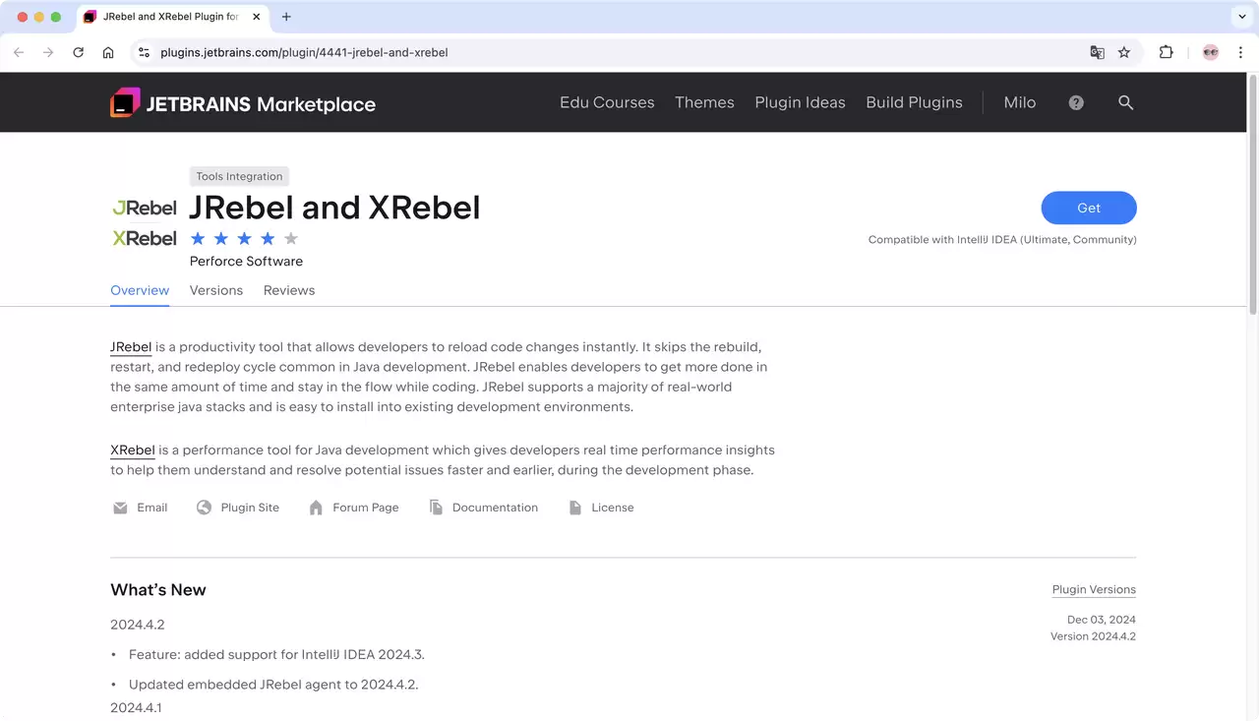Click the Google Translate icon in address bar

click(x=1098, y=52)
